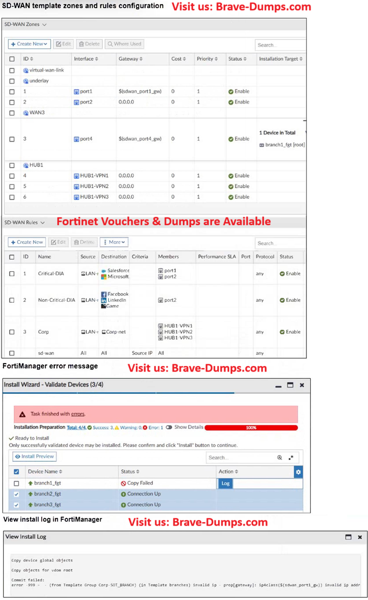
Task: Click the Facebook icon in Non-Critical-DIA rule
Action: click(x=104, y=294)
